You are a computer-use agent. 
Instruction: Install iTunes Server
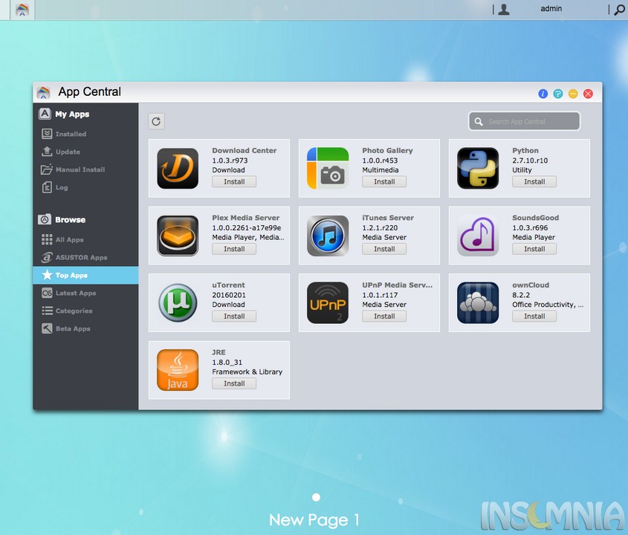point(384,249)
